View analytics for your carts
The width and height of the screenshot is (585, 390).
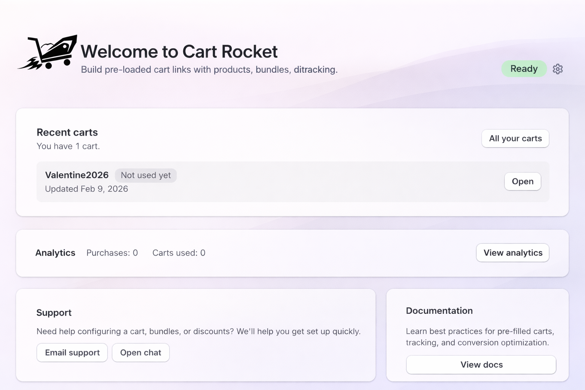click(x=513, y=253)
